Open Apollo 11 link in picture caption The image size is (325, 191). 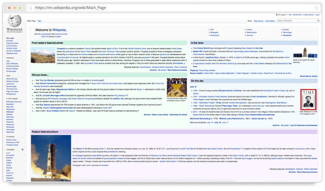point(102,149)
